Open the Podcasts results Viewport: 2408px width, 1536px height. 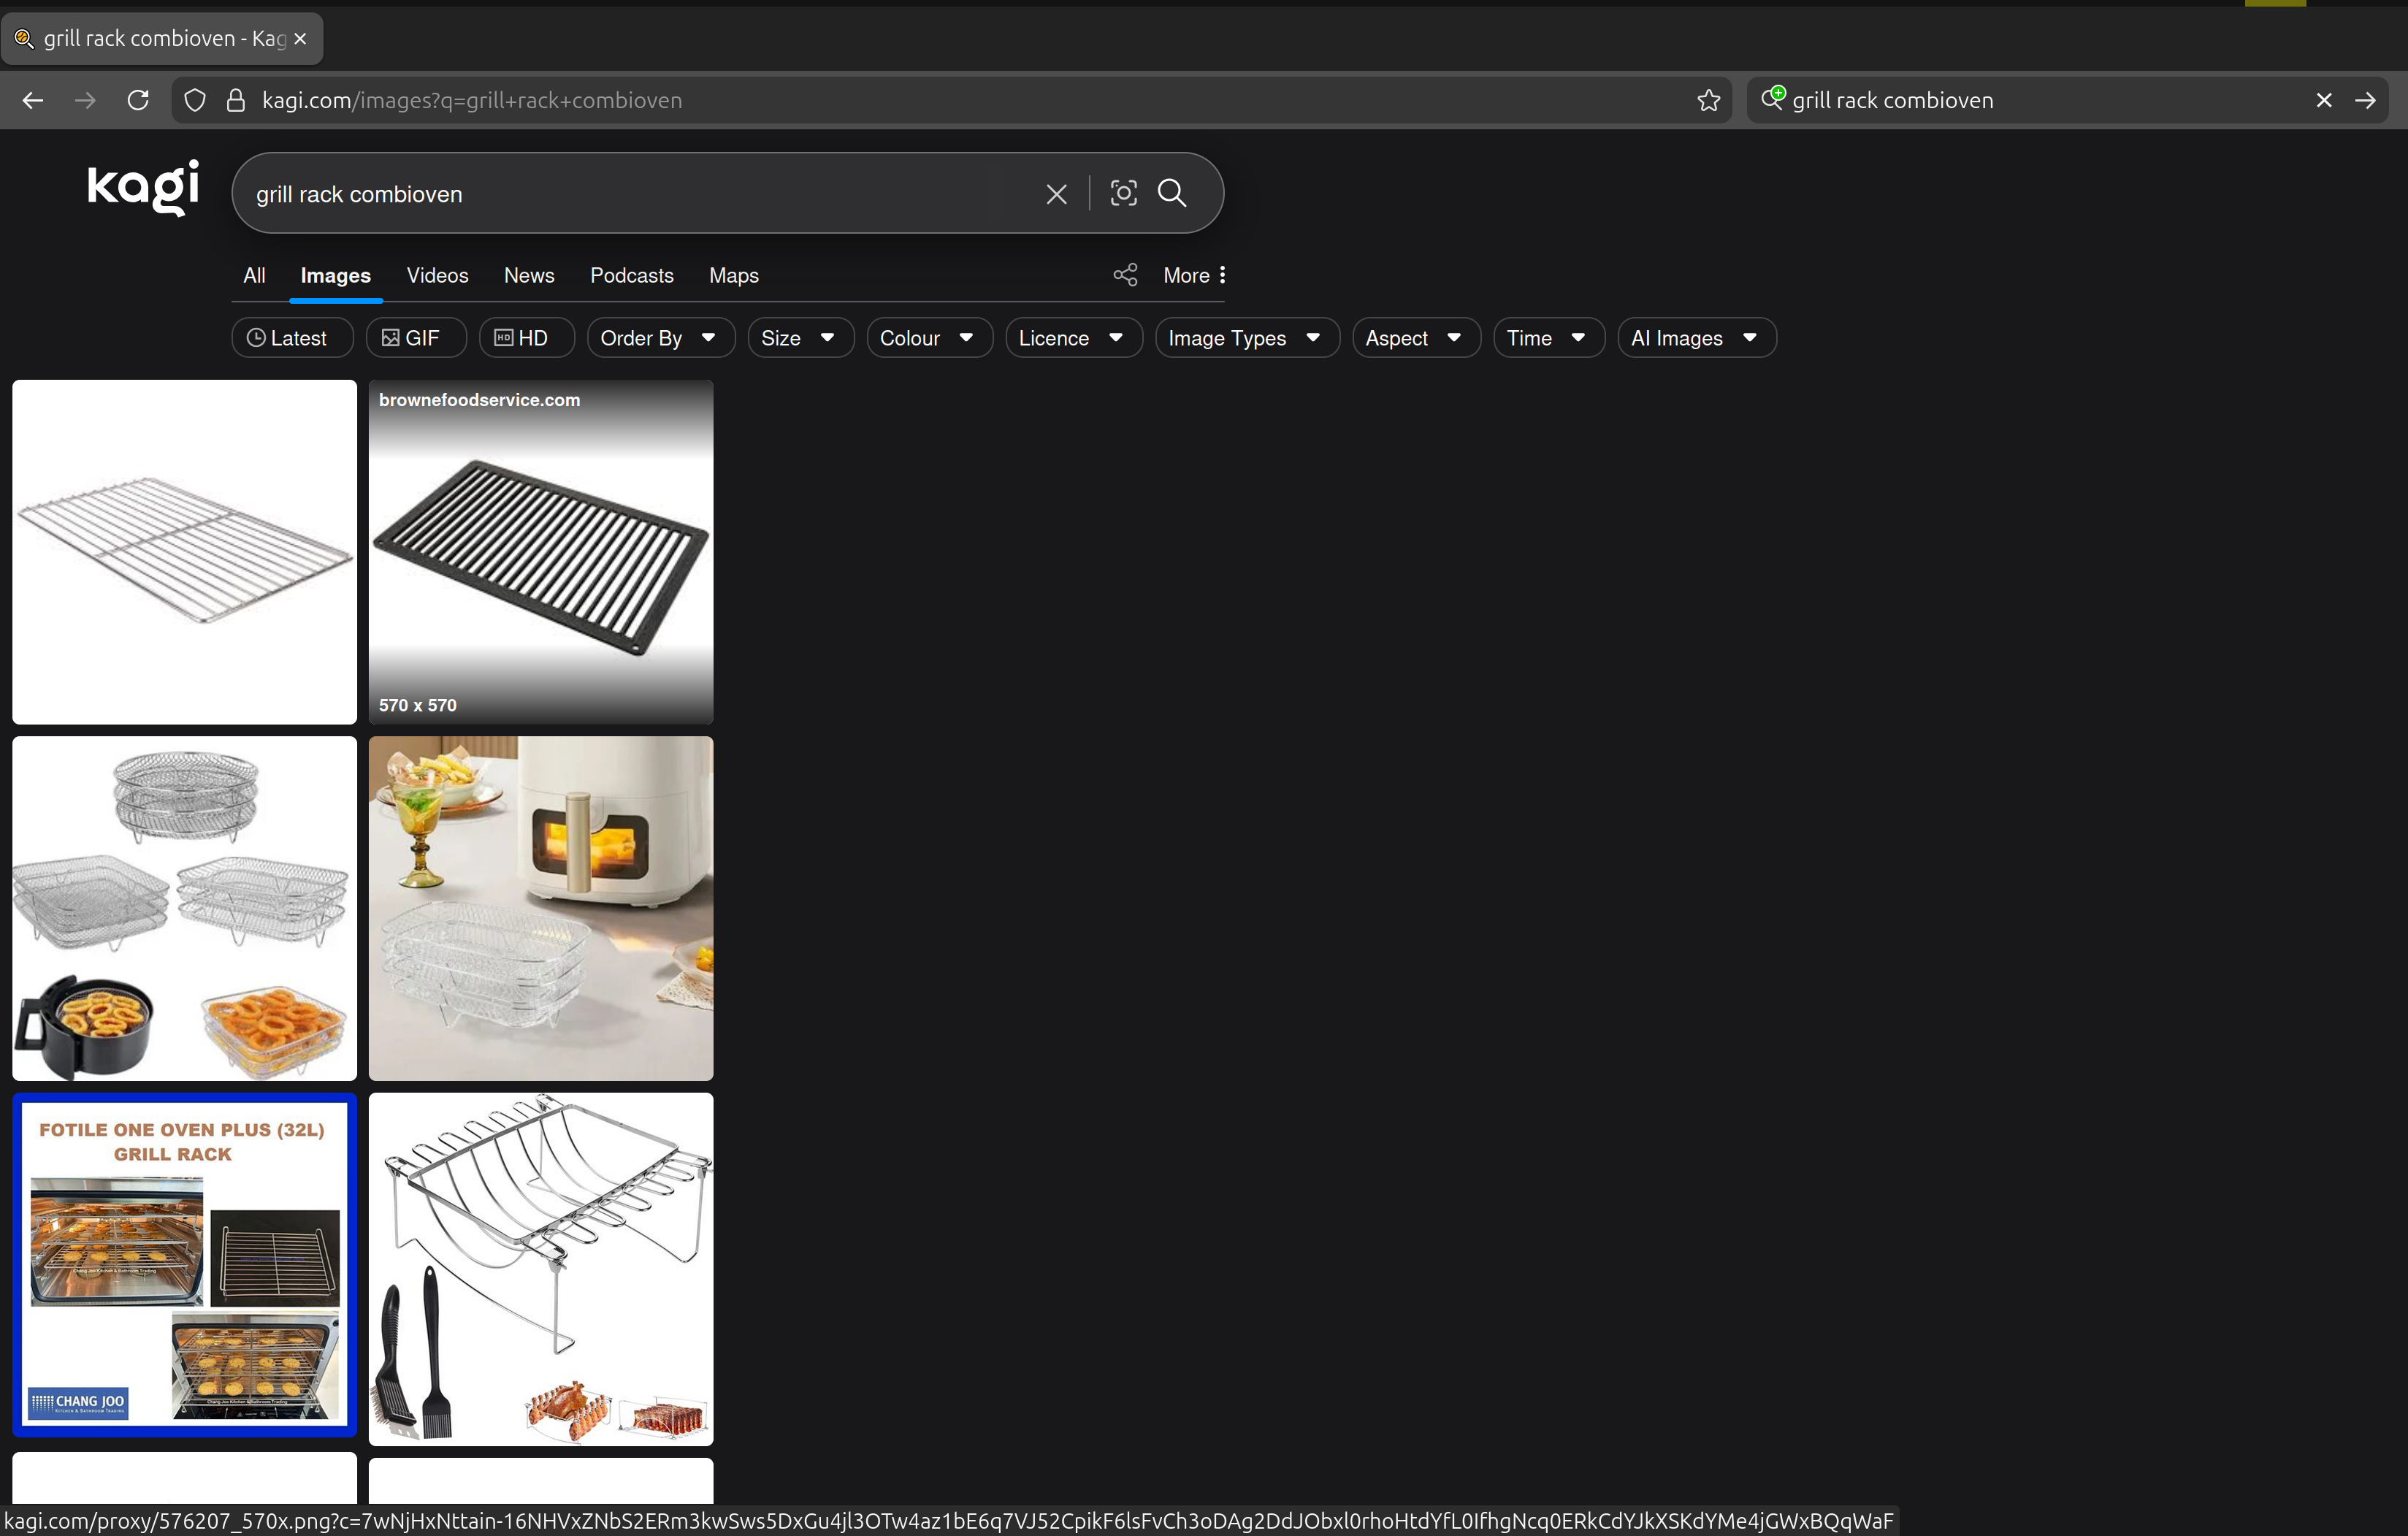click(x=631, y=275)
